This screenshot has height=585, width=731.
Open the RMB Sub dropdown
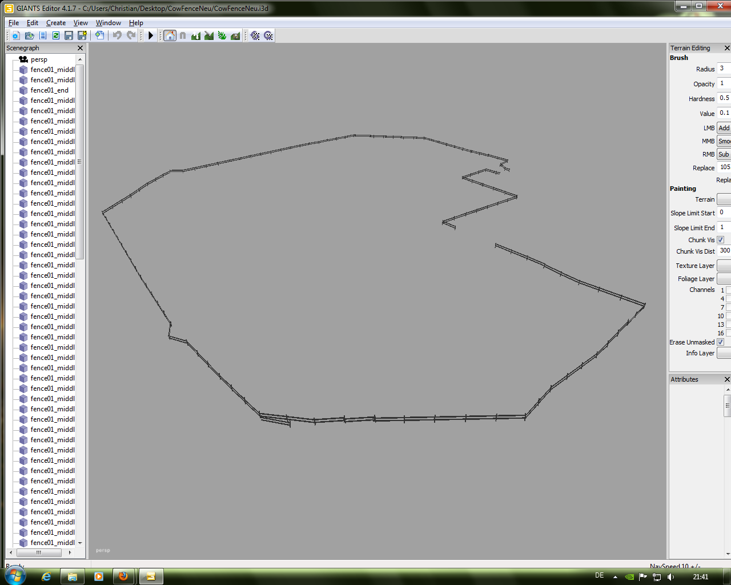pyautogui.click(x=724, y=154)
